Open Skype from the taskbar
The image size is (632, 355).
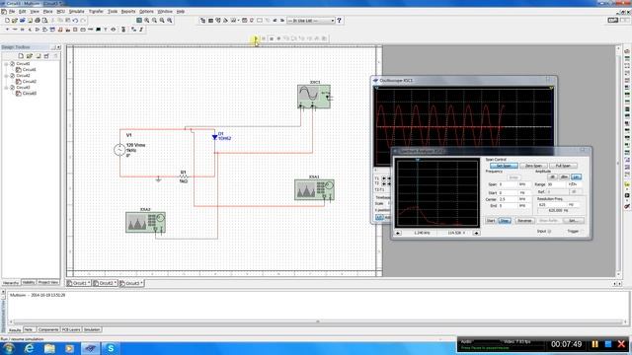[111, 348]
